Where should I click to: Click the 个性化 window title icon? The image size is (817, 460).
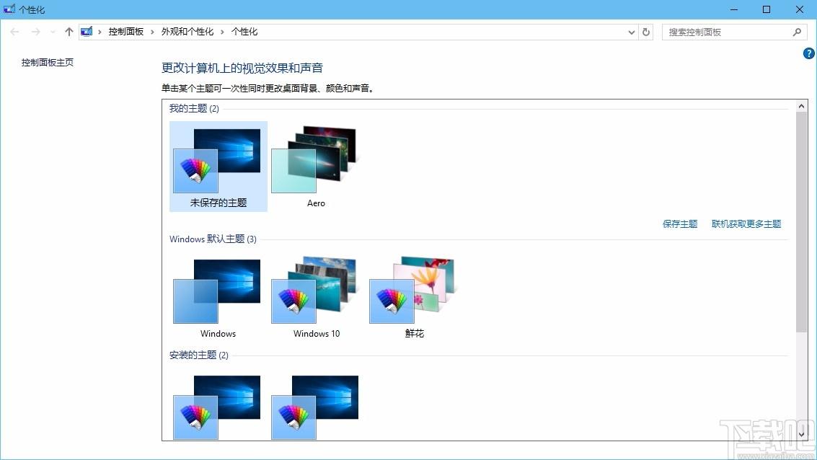(9, 9)
